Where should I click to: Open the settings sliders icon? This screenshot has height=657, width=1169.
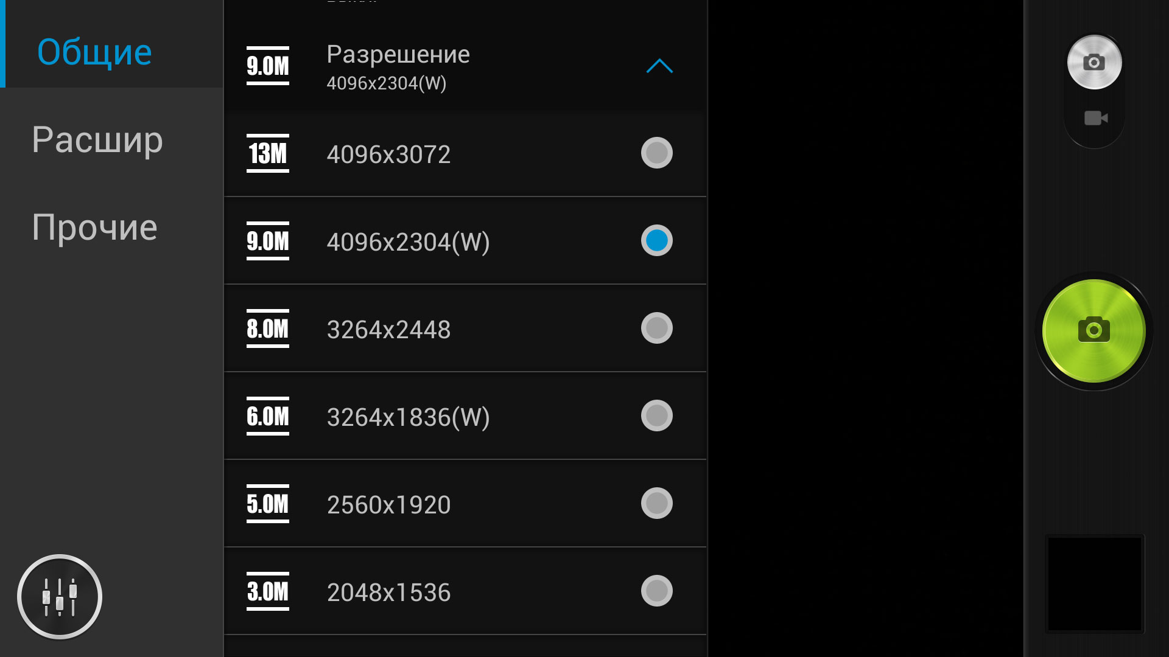[x=60, y=596]
